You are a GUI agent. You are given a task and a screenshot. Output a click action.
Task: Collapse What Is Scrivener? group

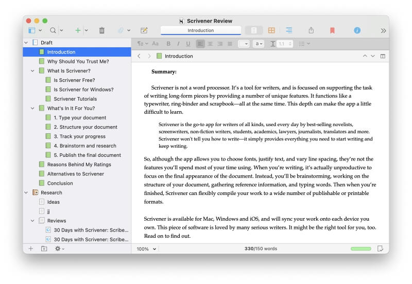[x=32, y=71]
